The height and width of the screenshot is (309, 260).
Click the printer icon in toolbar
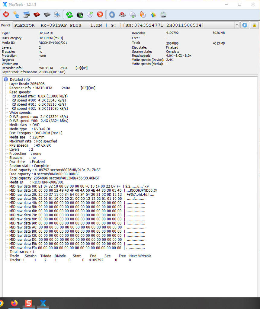57,14
